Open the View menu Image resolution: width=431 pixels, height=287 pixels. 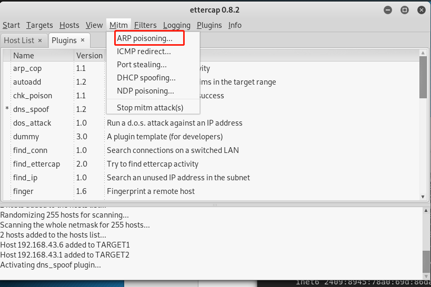click(94, 25)
